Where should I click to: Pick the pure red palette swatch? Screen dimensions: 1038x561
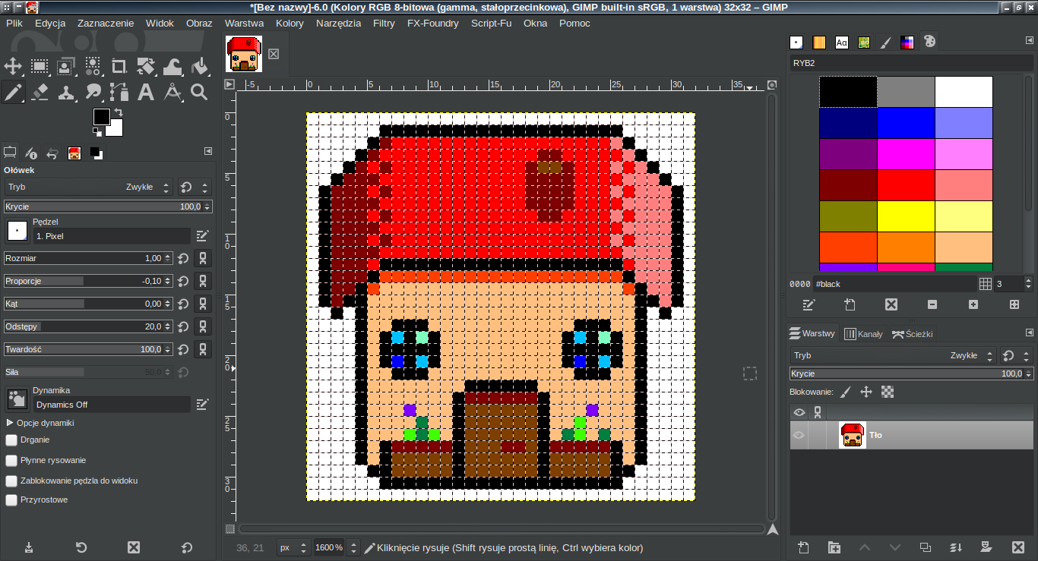coord(906,184)
